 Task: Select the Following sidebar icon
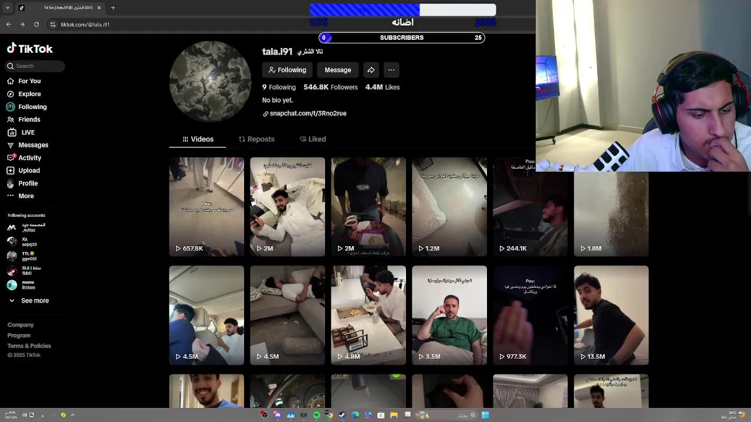(11, 107)
